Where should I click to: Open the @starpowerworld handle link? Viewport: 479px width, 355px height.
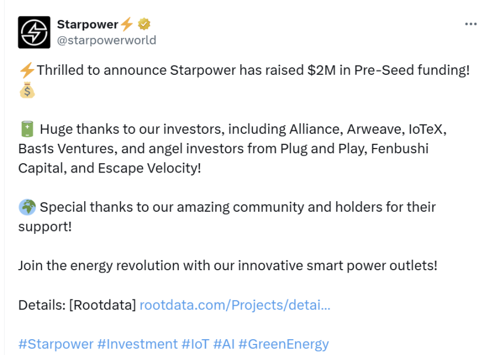tap(106, 40)
